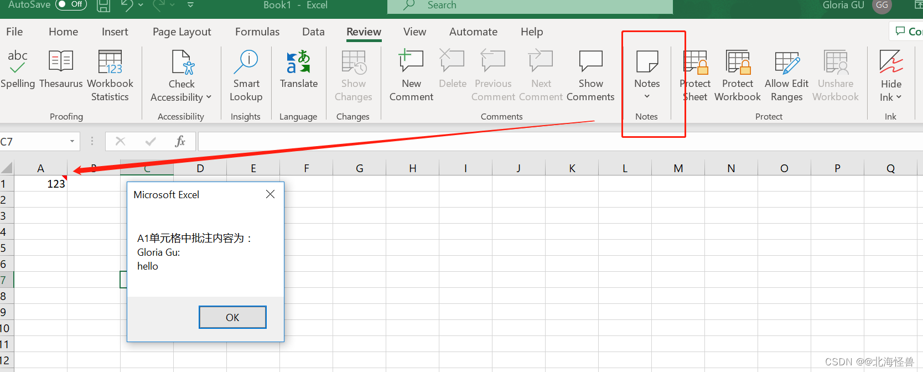Viewport: 923px width, 372px height.
Task: Open the undo history dropdown arrow
Action: tap(141, 5)
